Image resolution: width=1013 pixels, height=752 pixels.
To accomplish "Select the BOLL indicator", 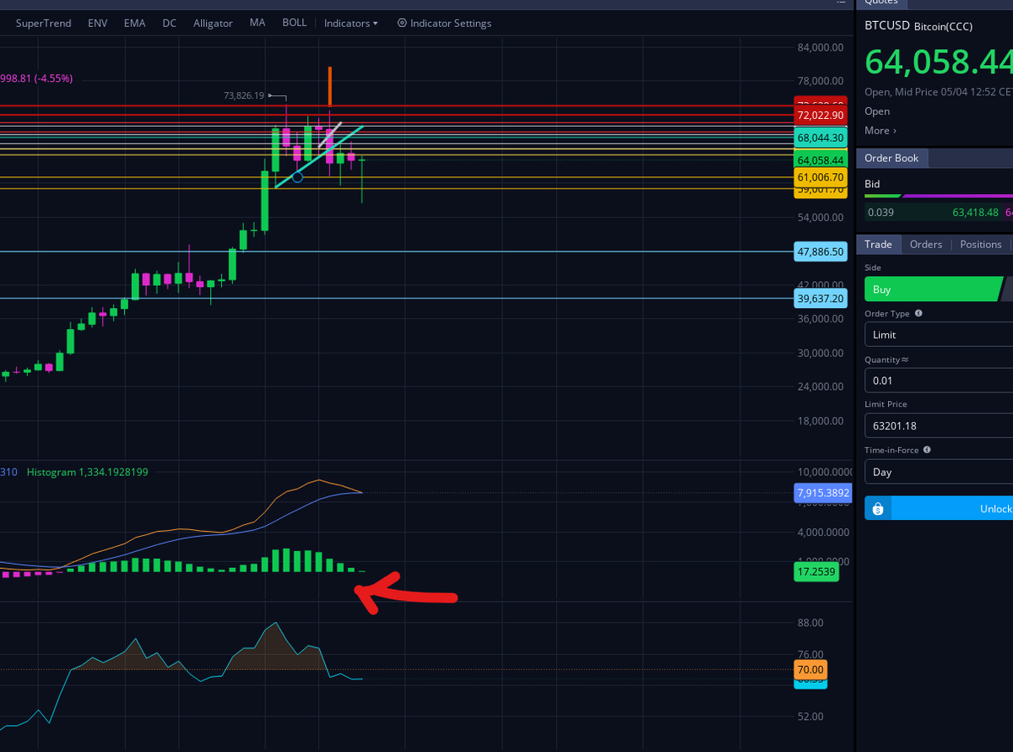I will (294, 23).
